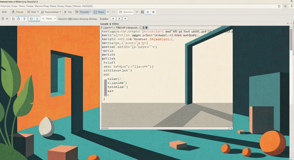The image size is (294, 160).
Task: Click the code line reading eat
Action: 111,91
